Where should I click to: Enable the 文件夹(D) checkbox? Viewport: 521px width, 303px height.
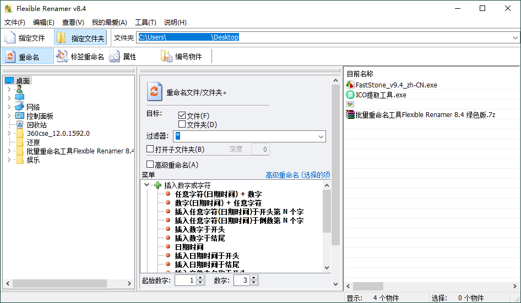182,125
